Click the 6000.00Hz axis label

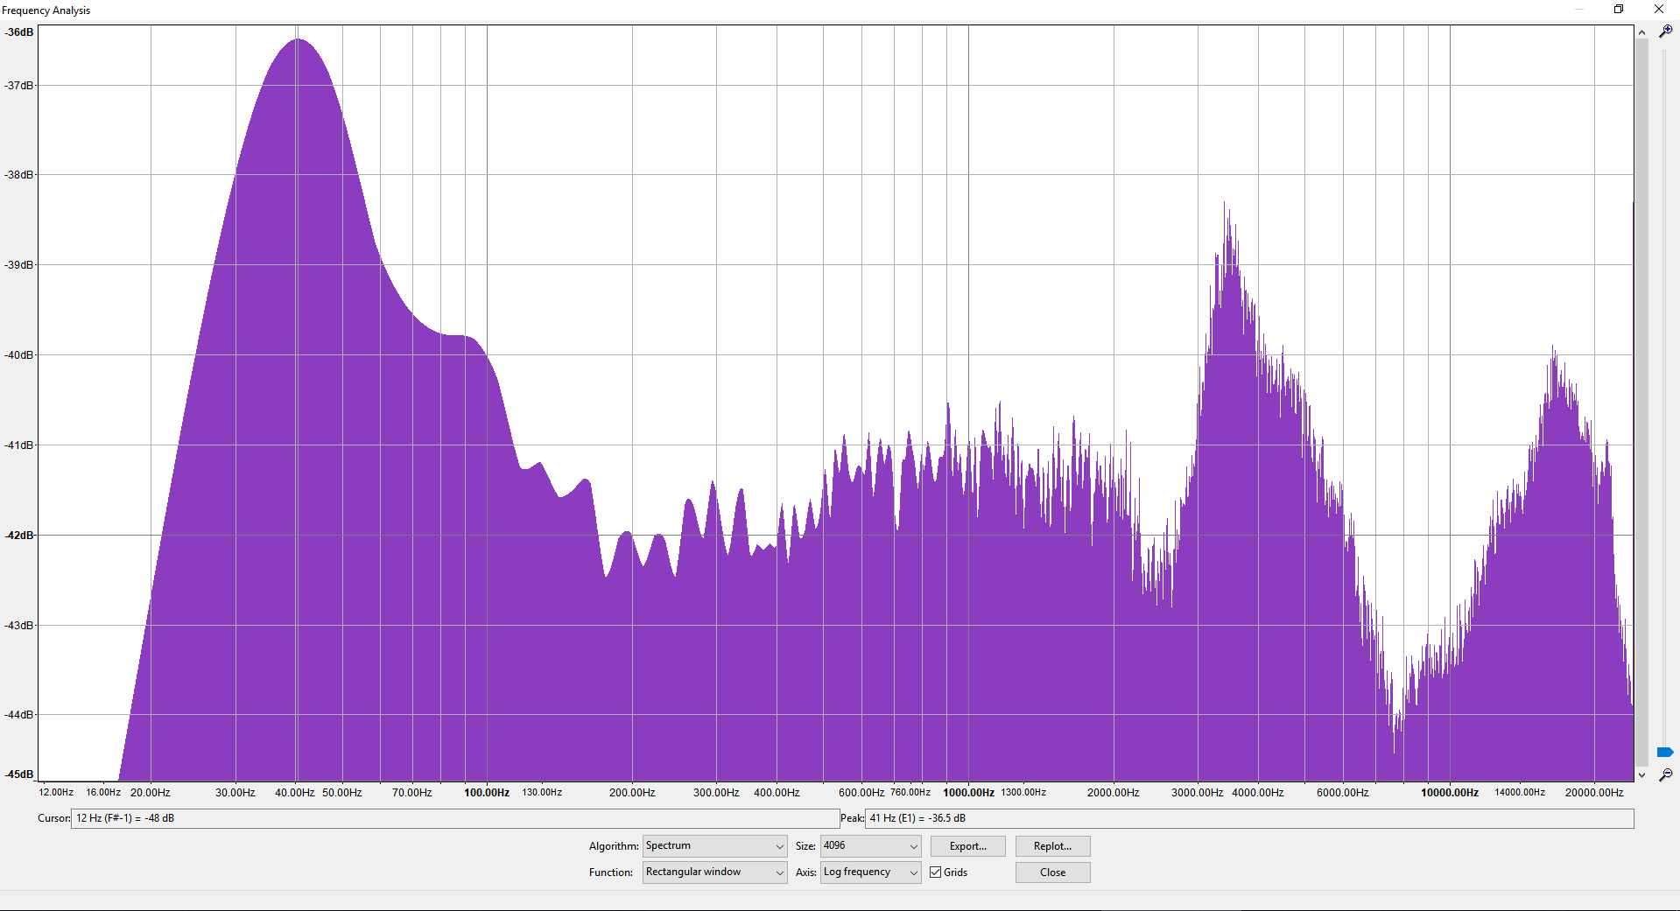pyautogui.click(x=1343, y=793)
